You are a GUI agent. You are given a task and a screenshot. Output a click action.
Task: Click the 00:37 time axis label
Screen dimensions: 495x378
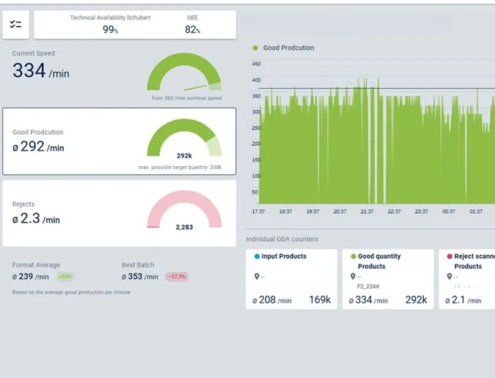(448, 211)
